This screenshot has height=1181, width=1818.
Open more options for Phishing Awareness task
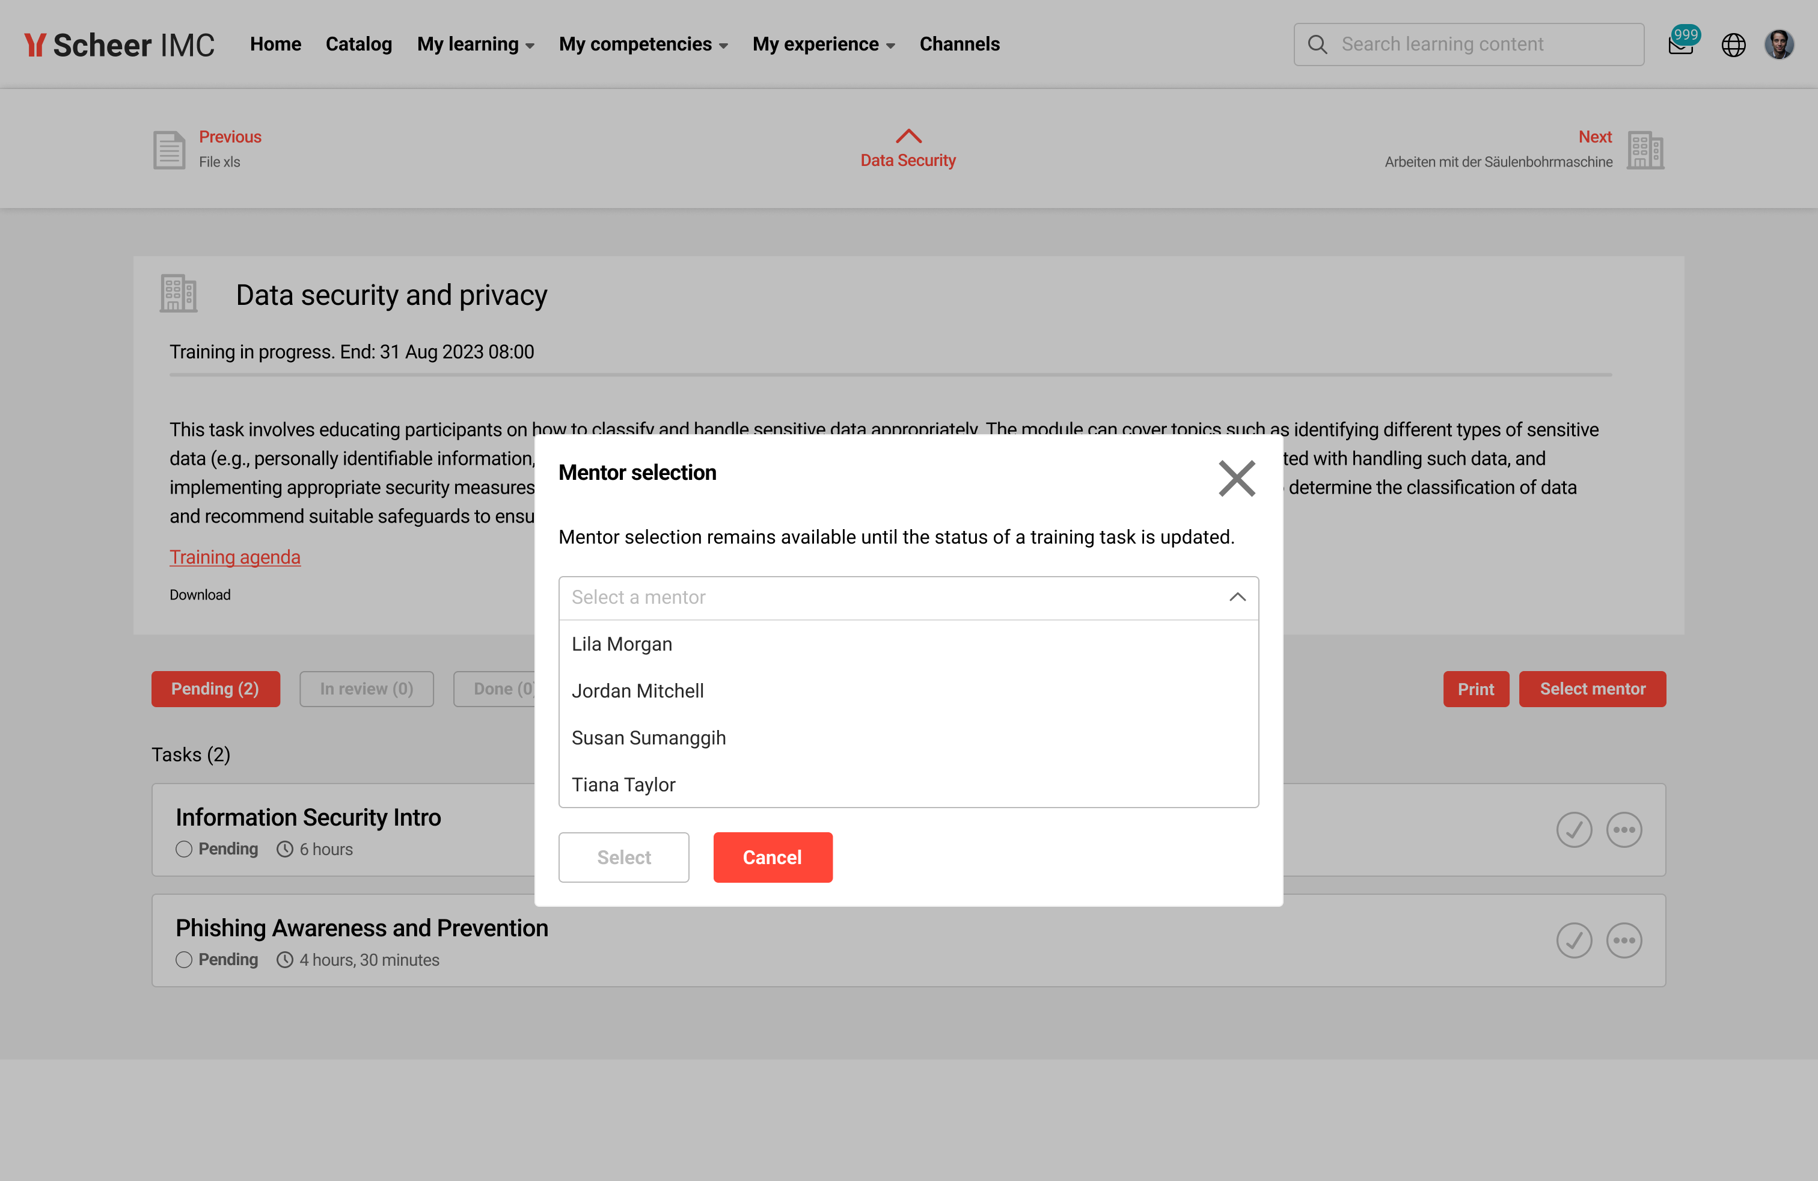[x=1624, y=940]
